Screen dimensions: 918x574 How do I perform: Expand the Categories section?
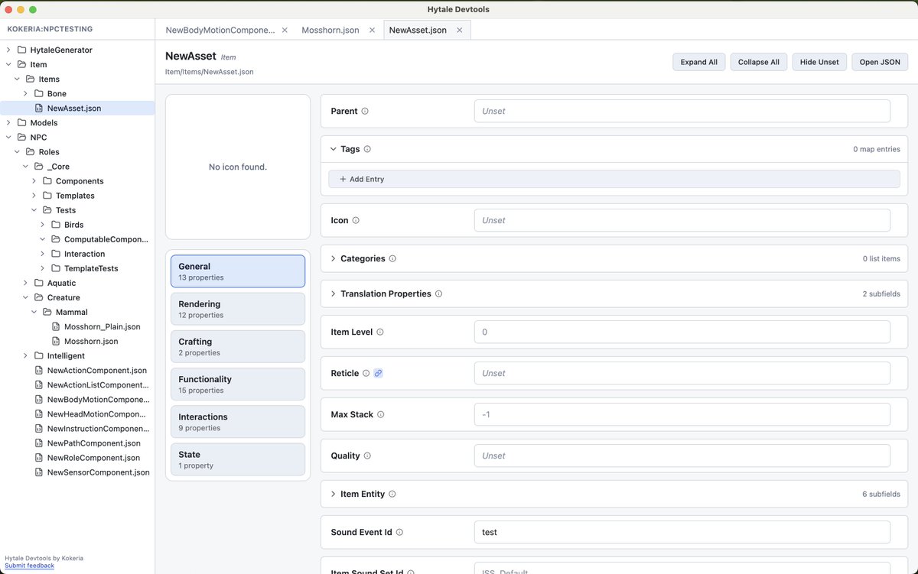[333, 258]
